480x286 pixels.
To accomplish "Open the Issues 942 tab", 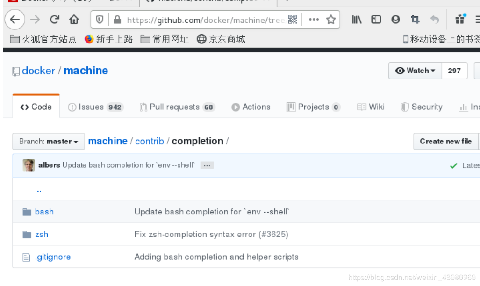I will (x=95, y=107).
